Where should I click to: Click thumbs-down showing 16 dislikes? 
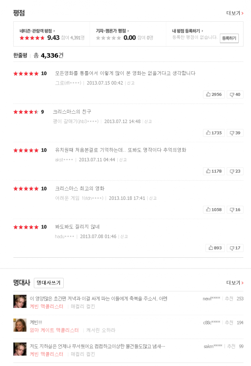point(235,210)
